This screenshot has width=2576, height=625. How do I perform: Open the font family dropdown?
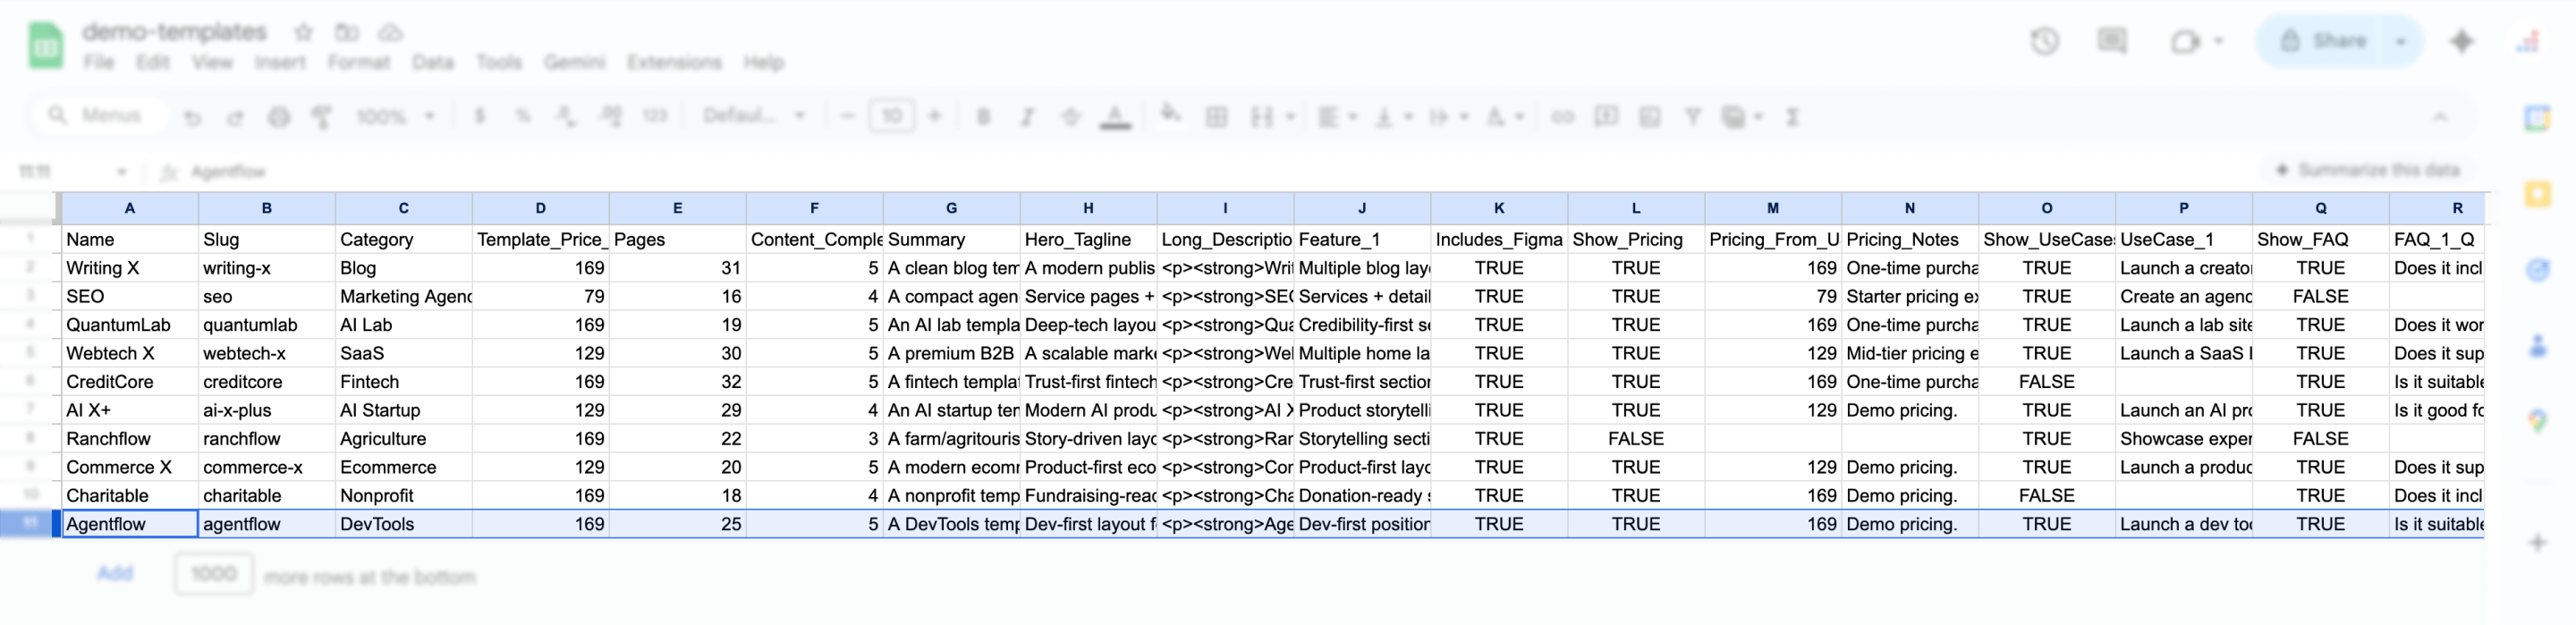[754, 116]
